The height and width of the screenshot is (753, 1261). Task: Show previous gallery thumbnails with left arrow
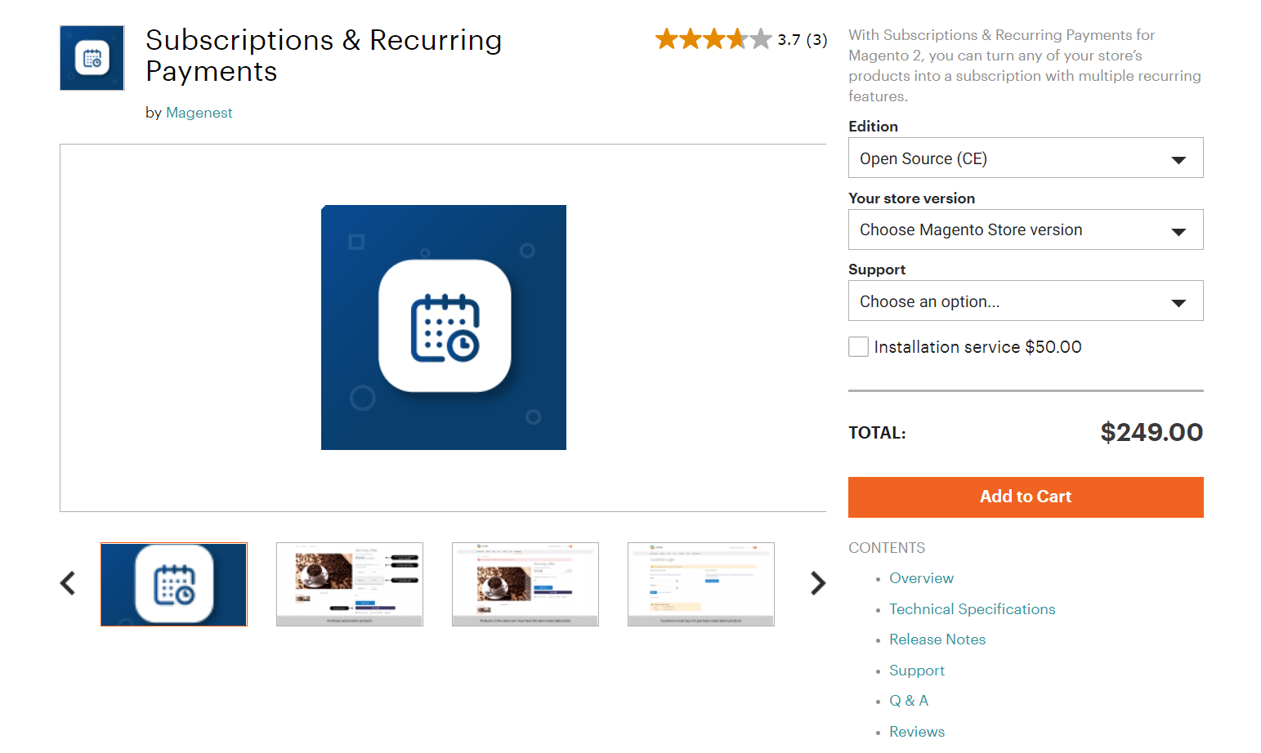[68, 583]
